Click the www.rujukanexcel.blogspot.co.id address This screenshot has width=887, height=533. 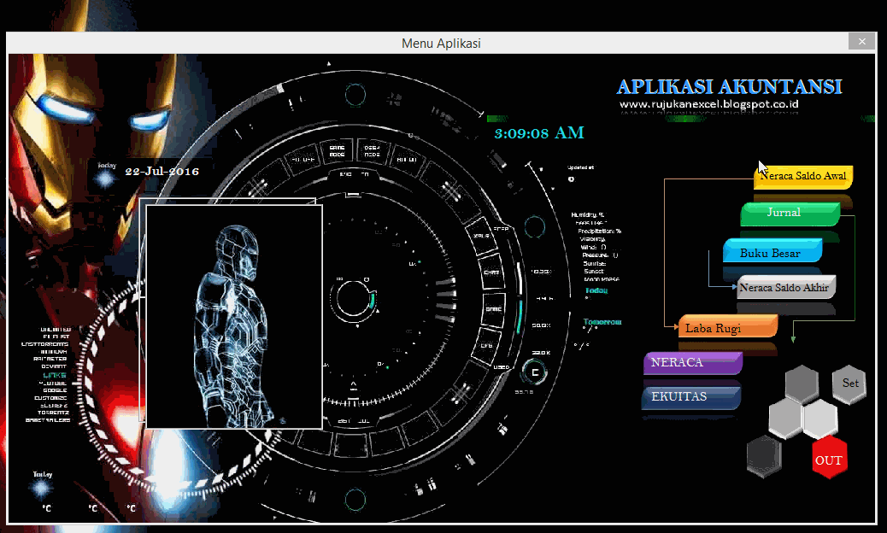[708, 104]
